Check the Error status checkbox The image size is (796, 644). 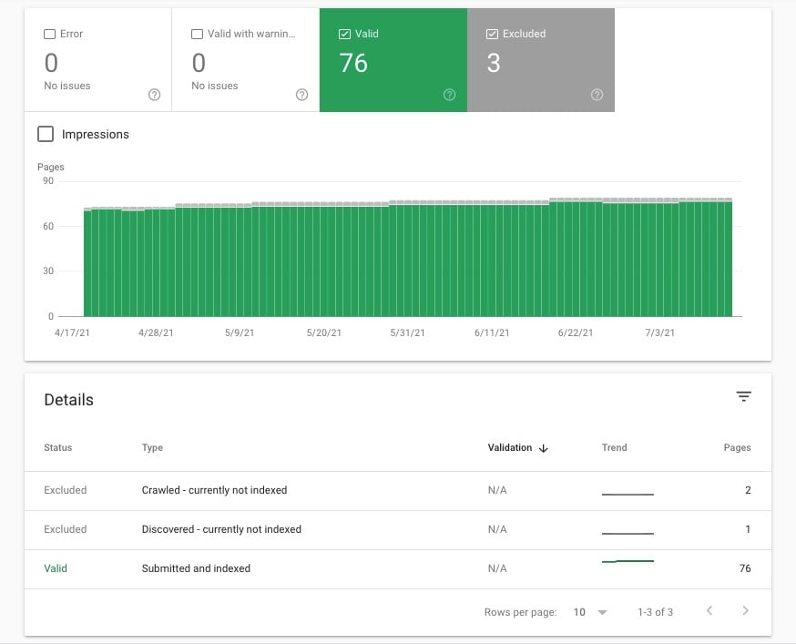click(x=50, y=34)
